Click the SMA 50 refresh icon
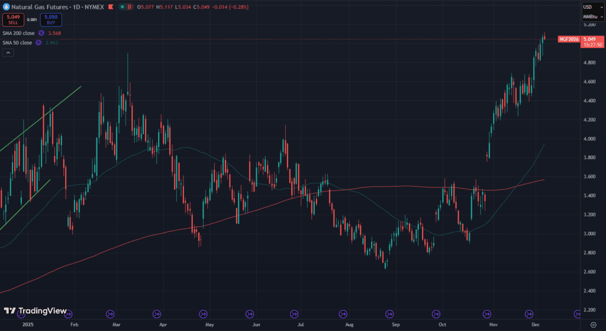Viewport: 606px width, 331px height. click(x=38, y=43)
